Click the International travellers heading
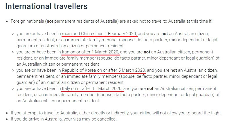 46,6
